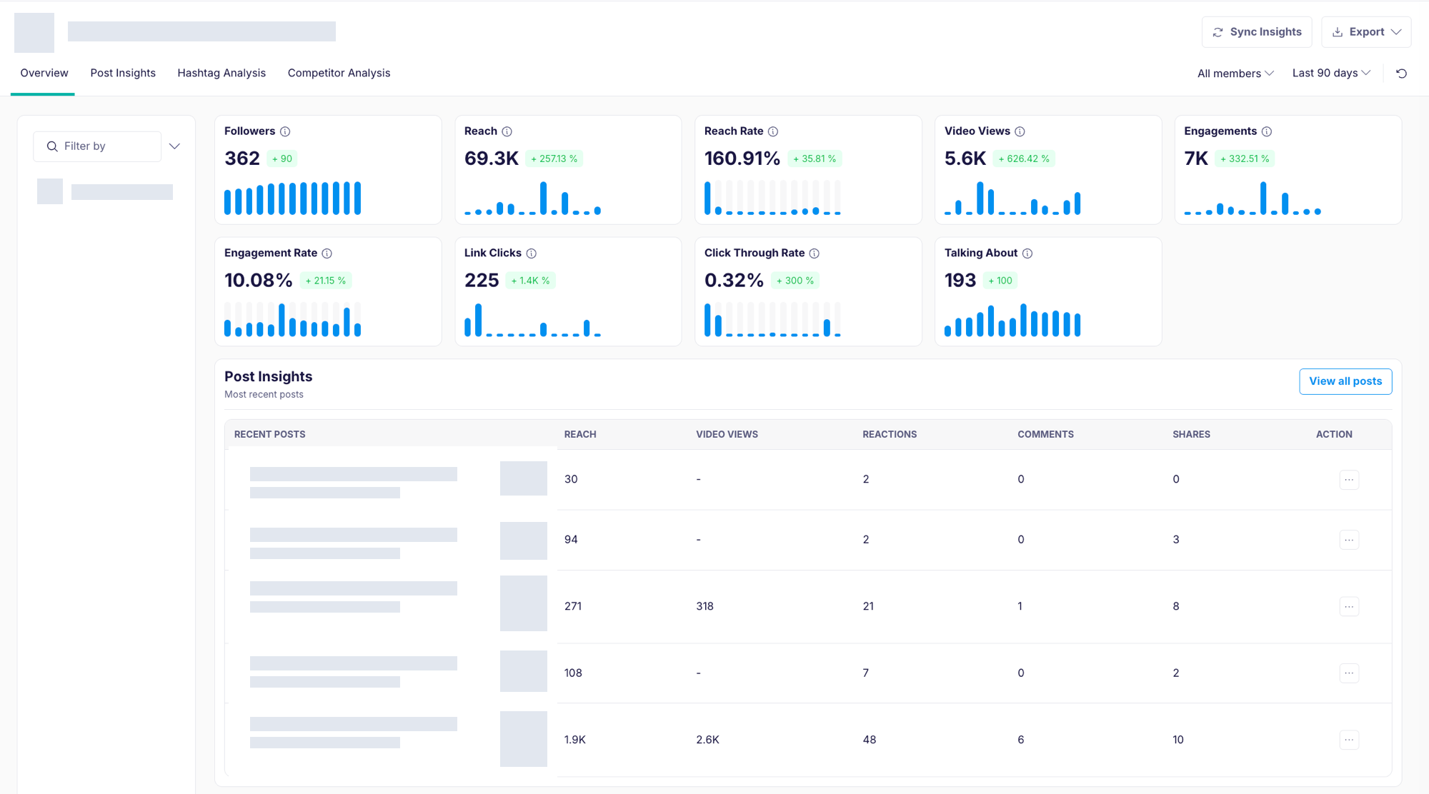Screen dimensions: 1429x794
Task: Click the Reach info icon
Action: (507, 131)
